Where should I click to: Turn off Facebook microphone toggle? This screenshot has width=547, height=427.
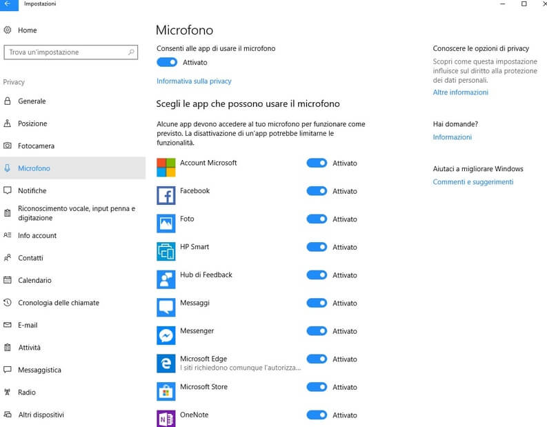coord(317,191)
